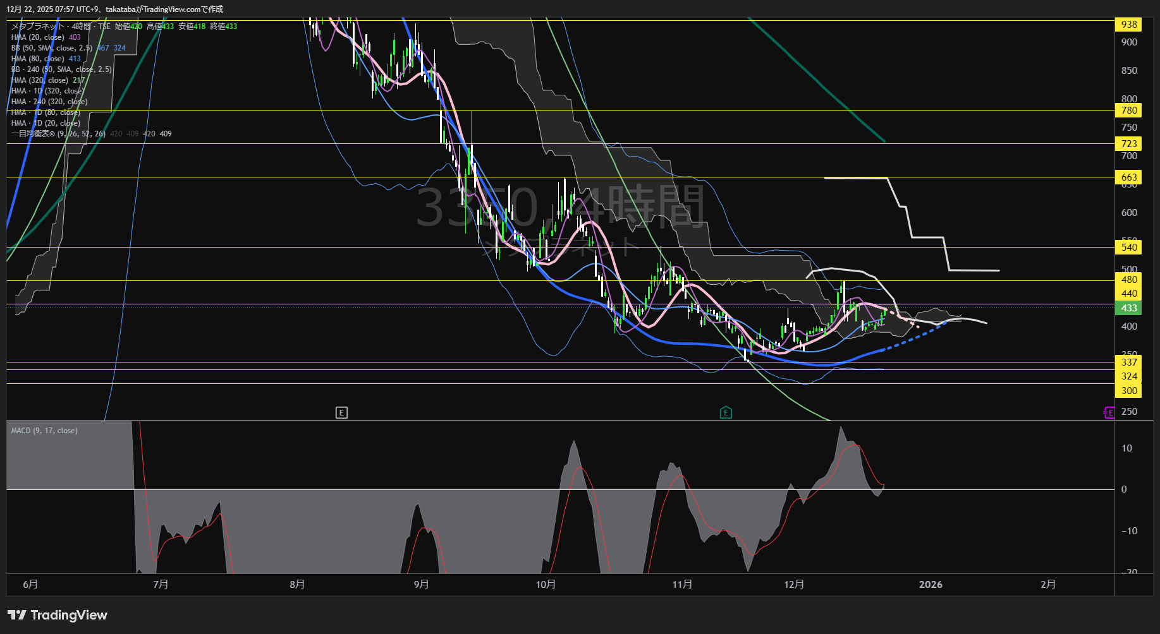Select the HMA (320, close) legend entry

(x=40, y=80)
